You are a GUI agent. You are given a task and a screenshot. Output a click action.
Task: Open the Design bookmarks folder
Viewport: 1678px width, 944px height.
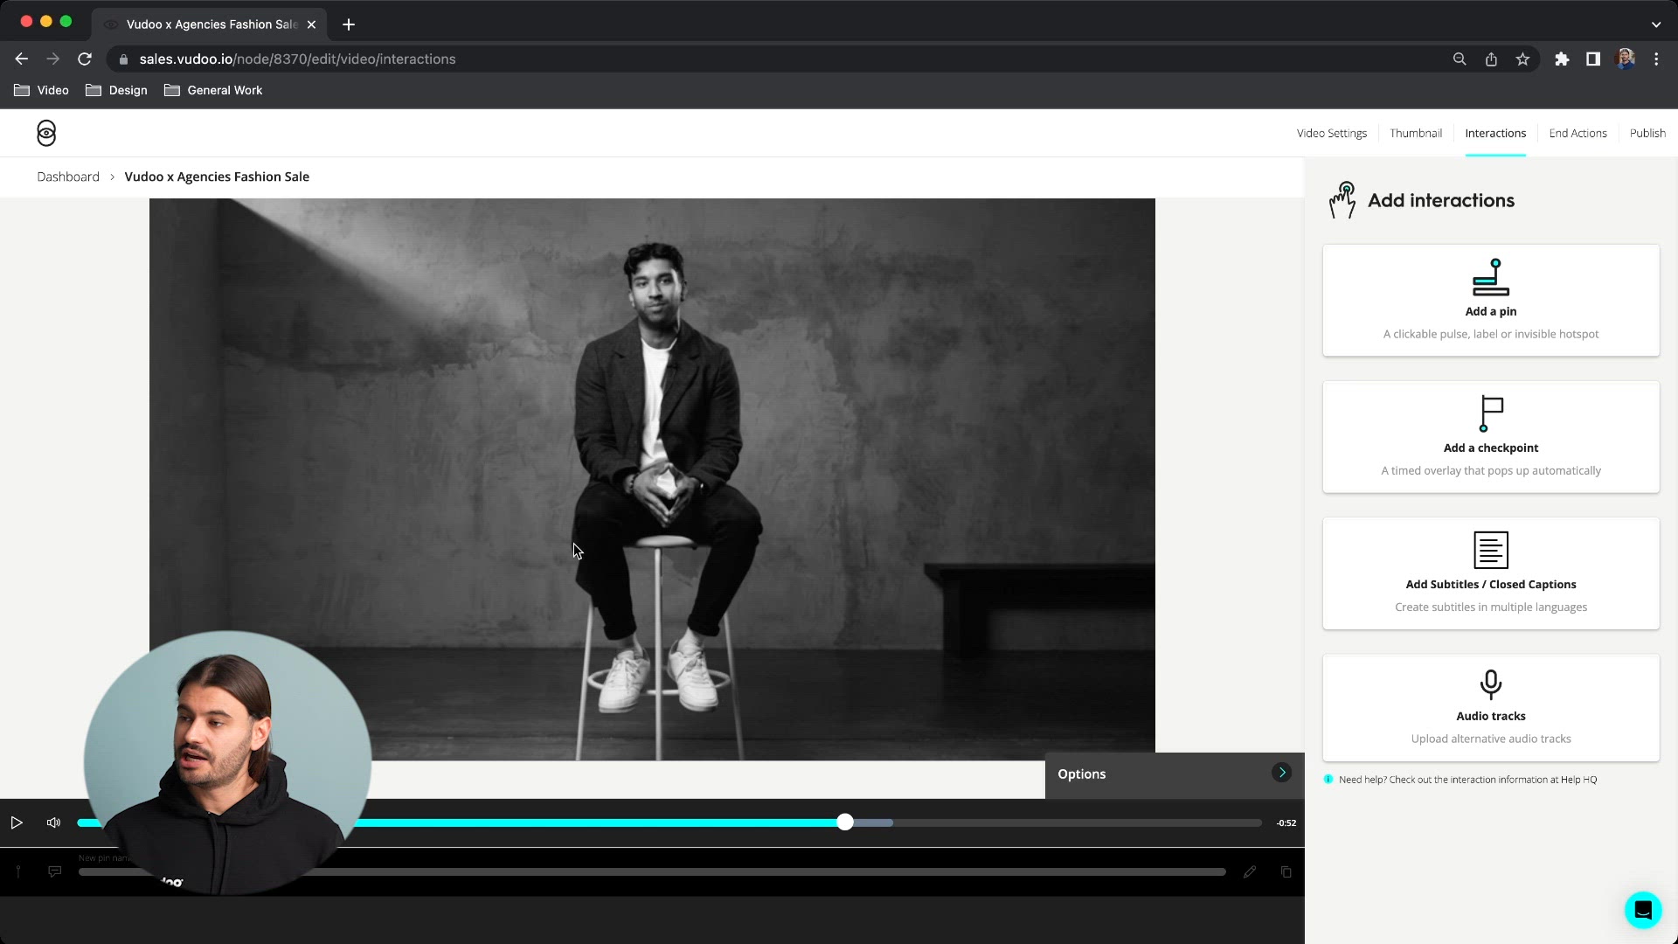click(x=116, y=90)
